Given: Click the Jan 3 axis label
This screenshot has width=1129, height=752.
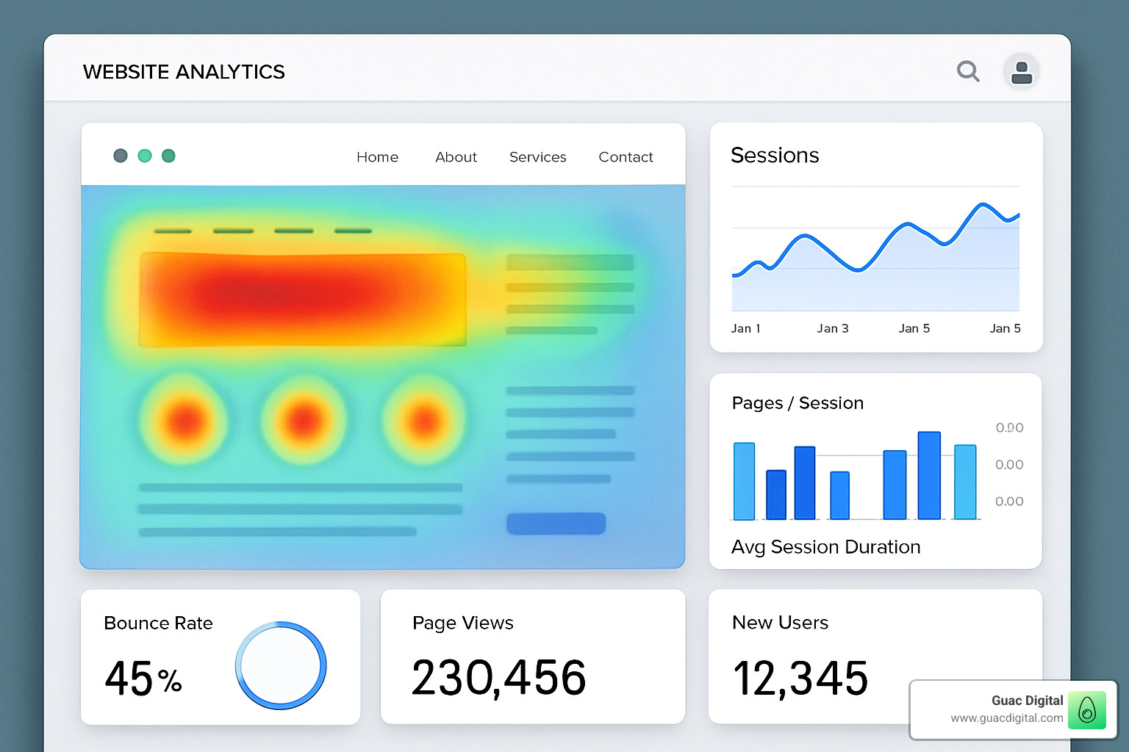Looking at the screenshot, I should tap(833, 328).
